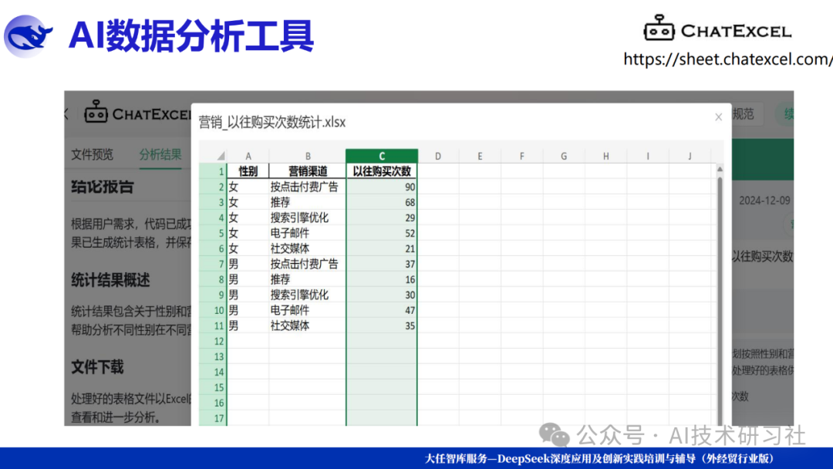Switch to the 文件预览 tab
The image size is (833, 469).
coord(93,154)
